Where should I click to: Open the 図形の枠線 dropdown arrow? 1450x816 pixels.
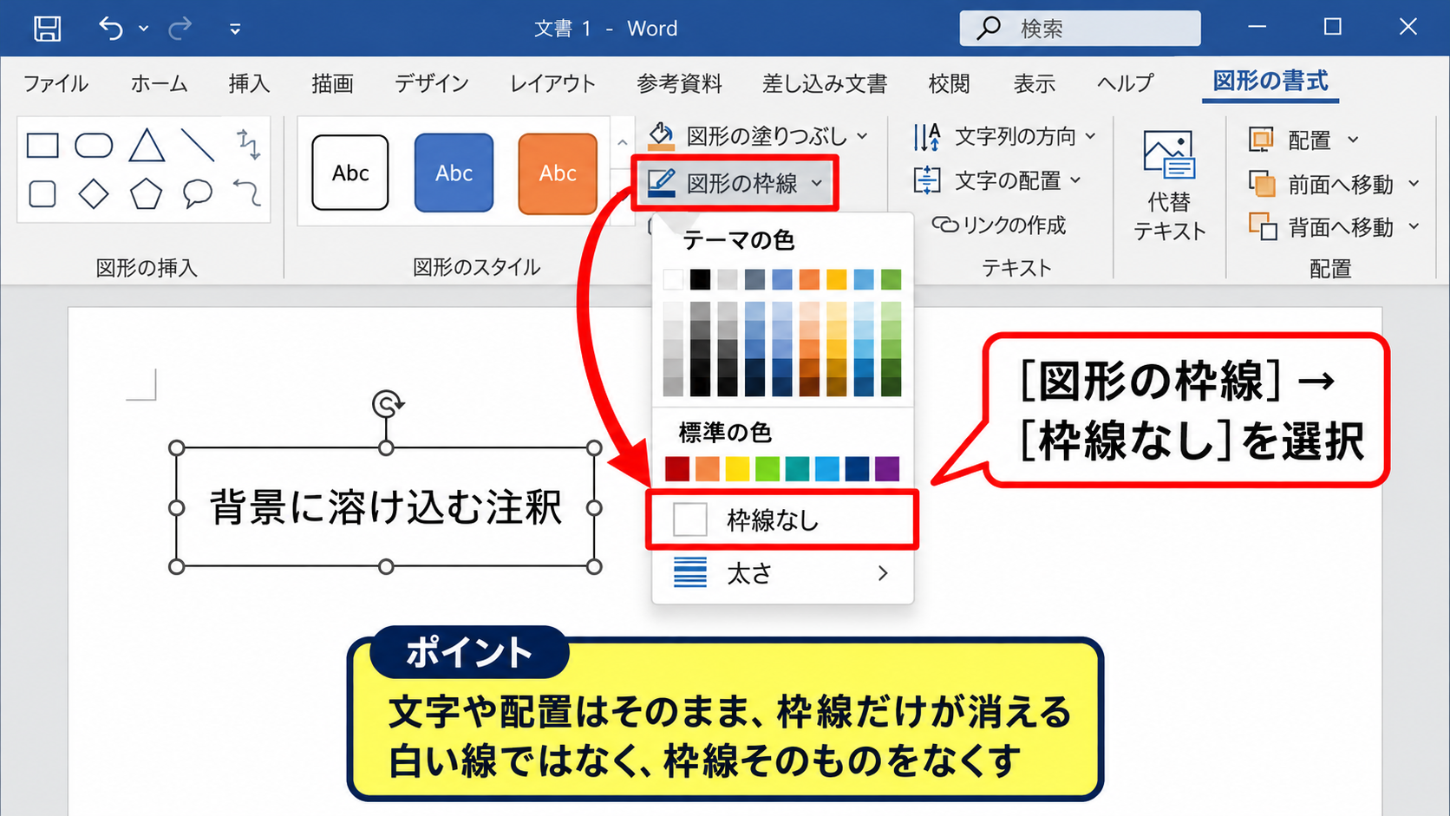point(817,183)
